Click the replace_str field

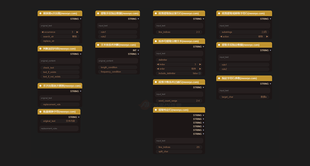(x=60, y=41)
